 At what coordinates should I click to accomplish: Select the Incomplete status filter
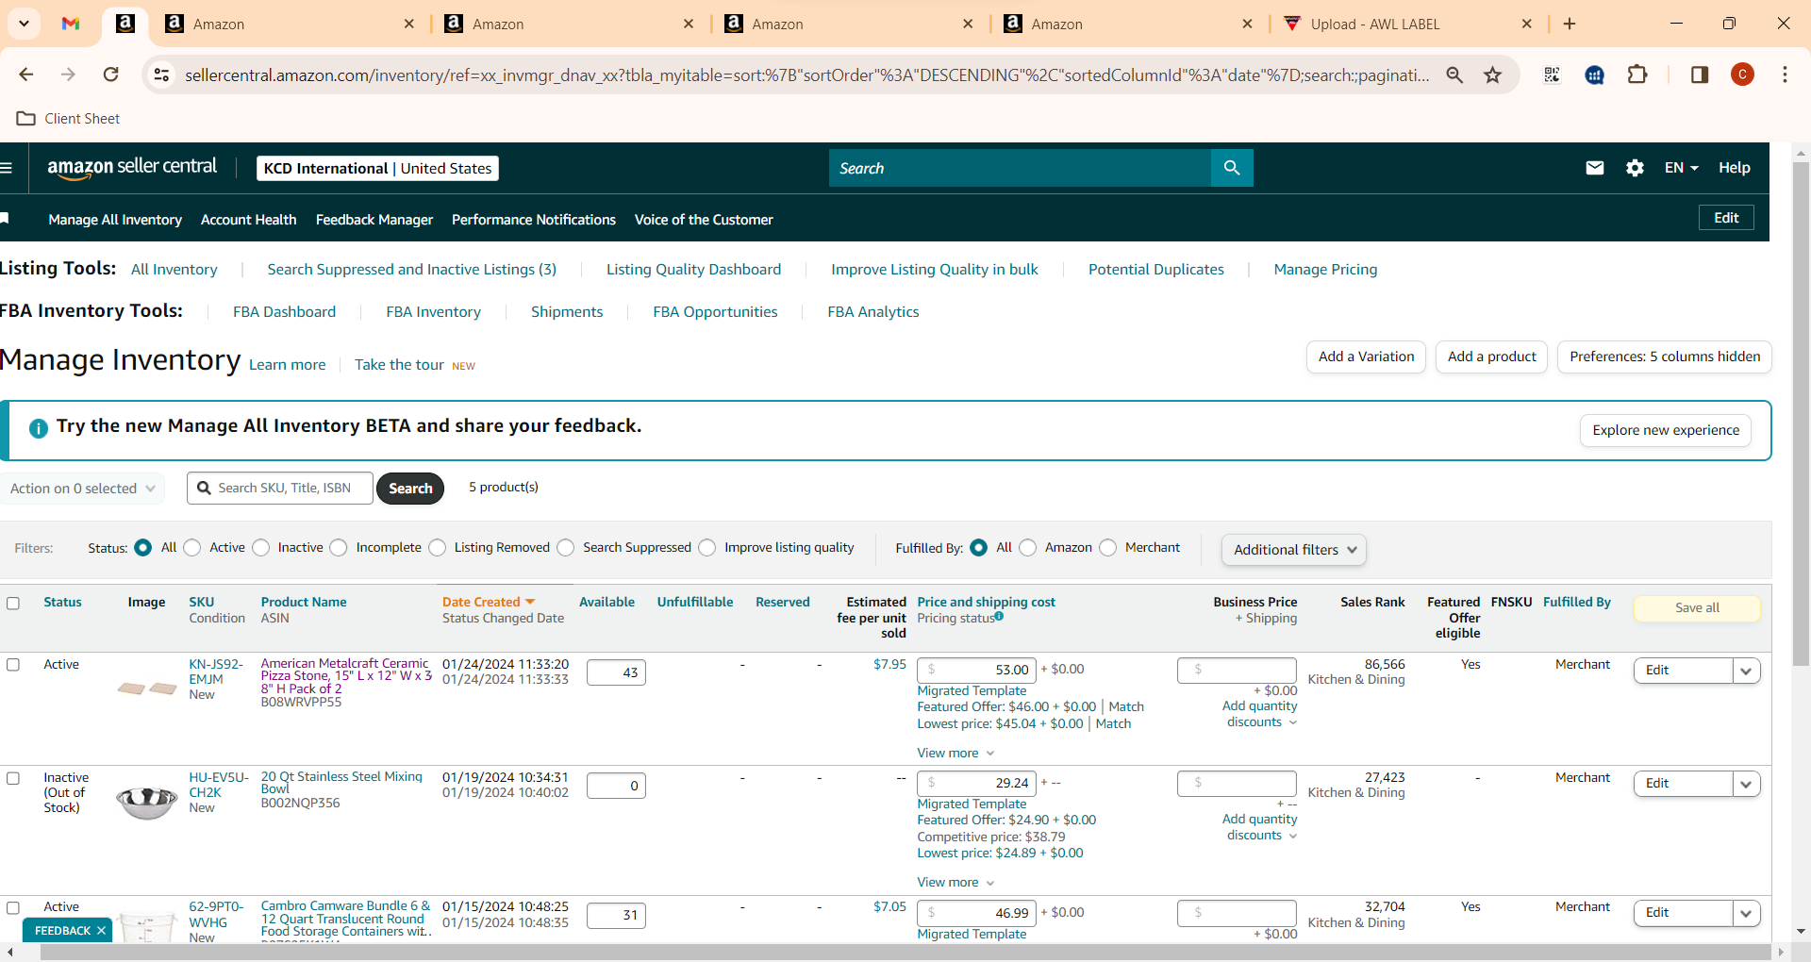pyautogui.click(x=339, y=548)
